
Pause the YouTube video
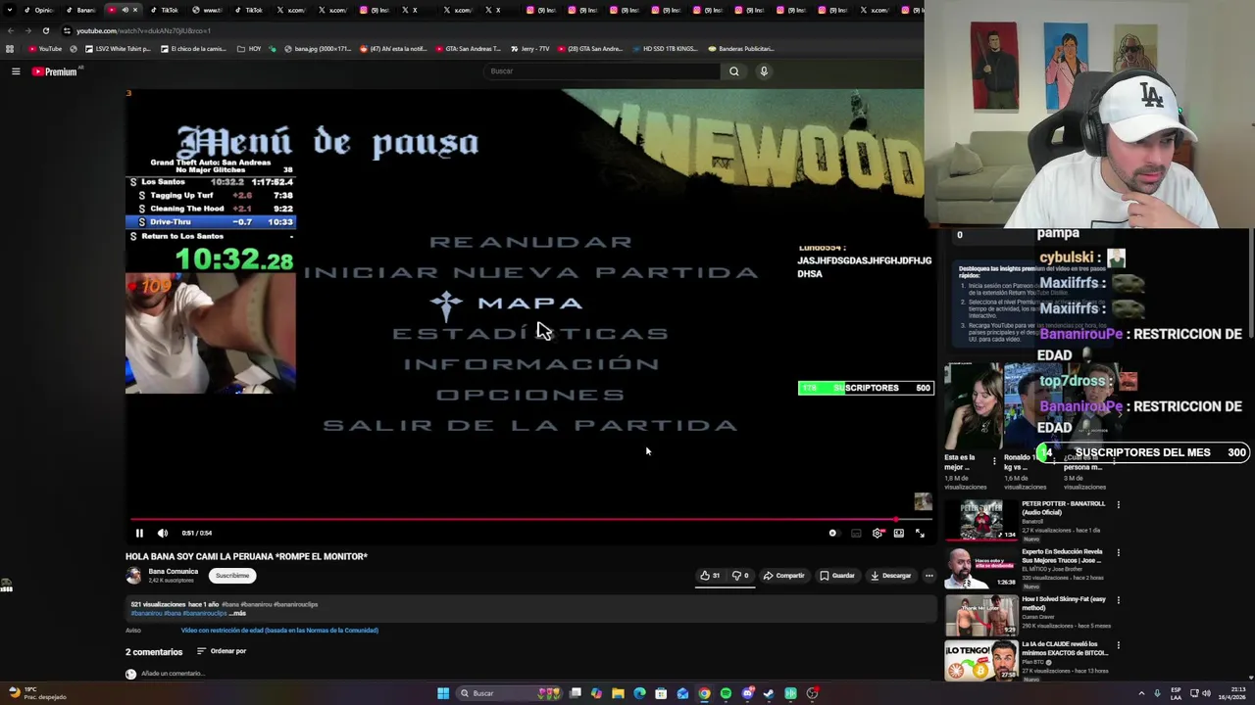(x=139, y=533)
